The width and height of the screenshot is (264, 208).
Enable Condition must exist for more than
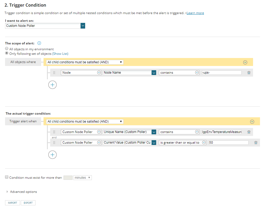[x=7, y=177]
